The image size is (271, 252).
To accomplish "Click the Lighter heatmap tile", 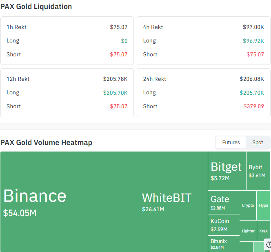I will coord(248,231).
